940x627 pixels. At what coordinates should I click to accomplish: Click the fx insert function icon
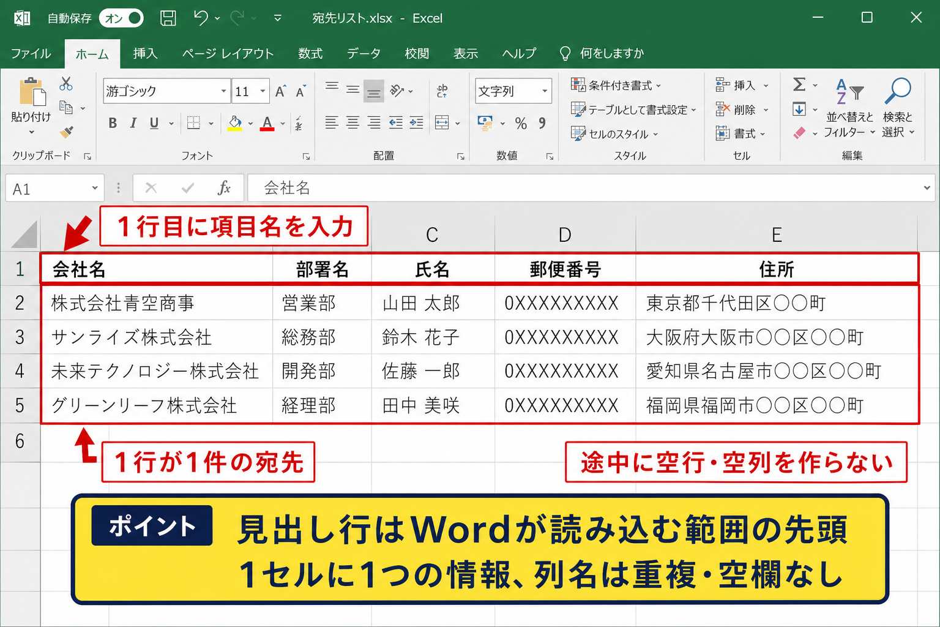(224, 188)
